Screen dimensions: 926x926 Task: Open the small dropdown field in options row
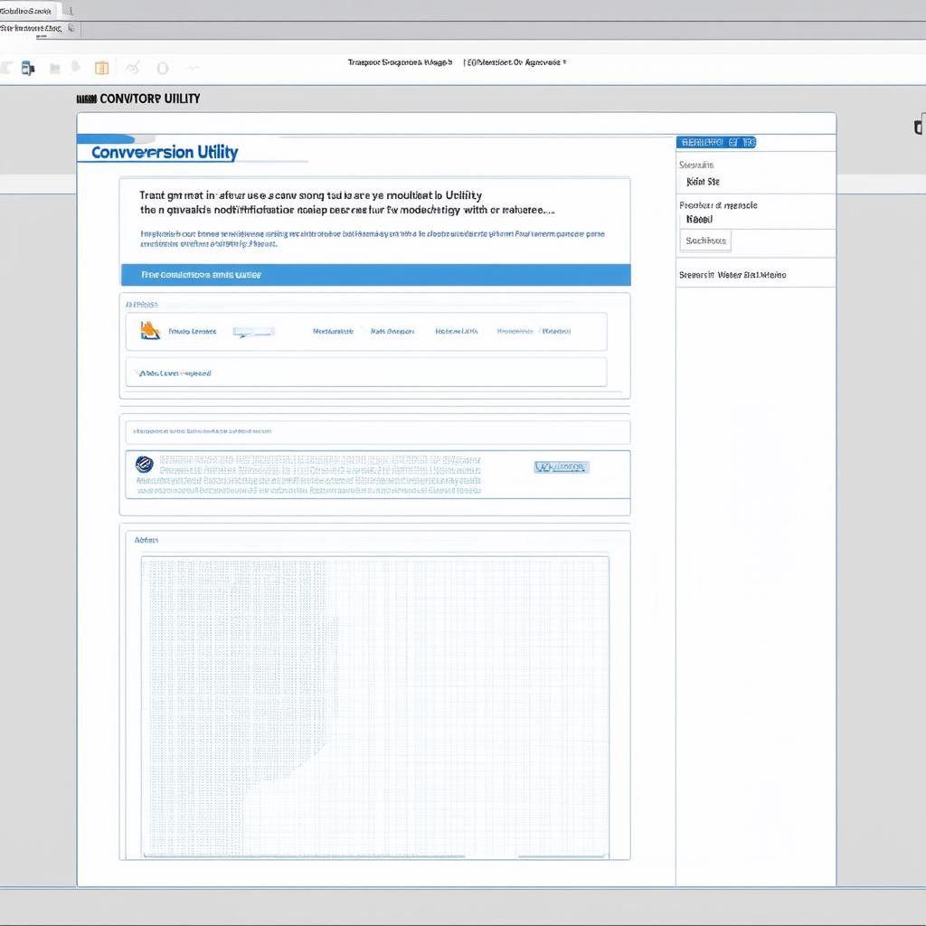click(x=253, y=332)
